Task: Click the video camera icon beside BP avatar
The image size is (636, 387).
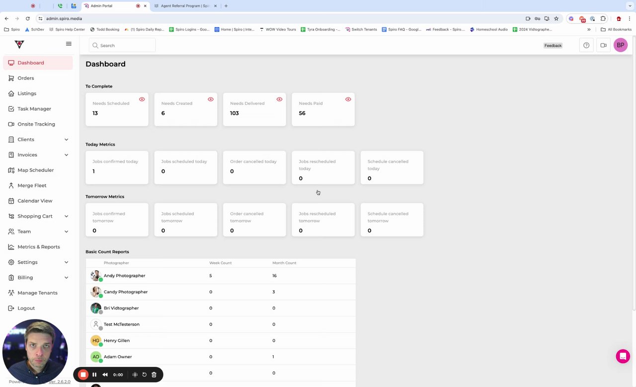Action: (603, 45)
